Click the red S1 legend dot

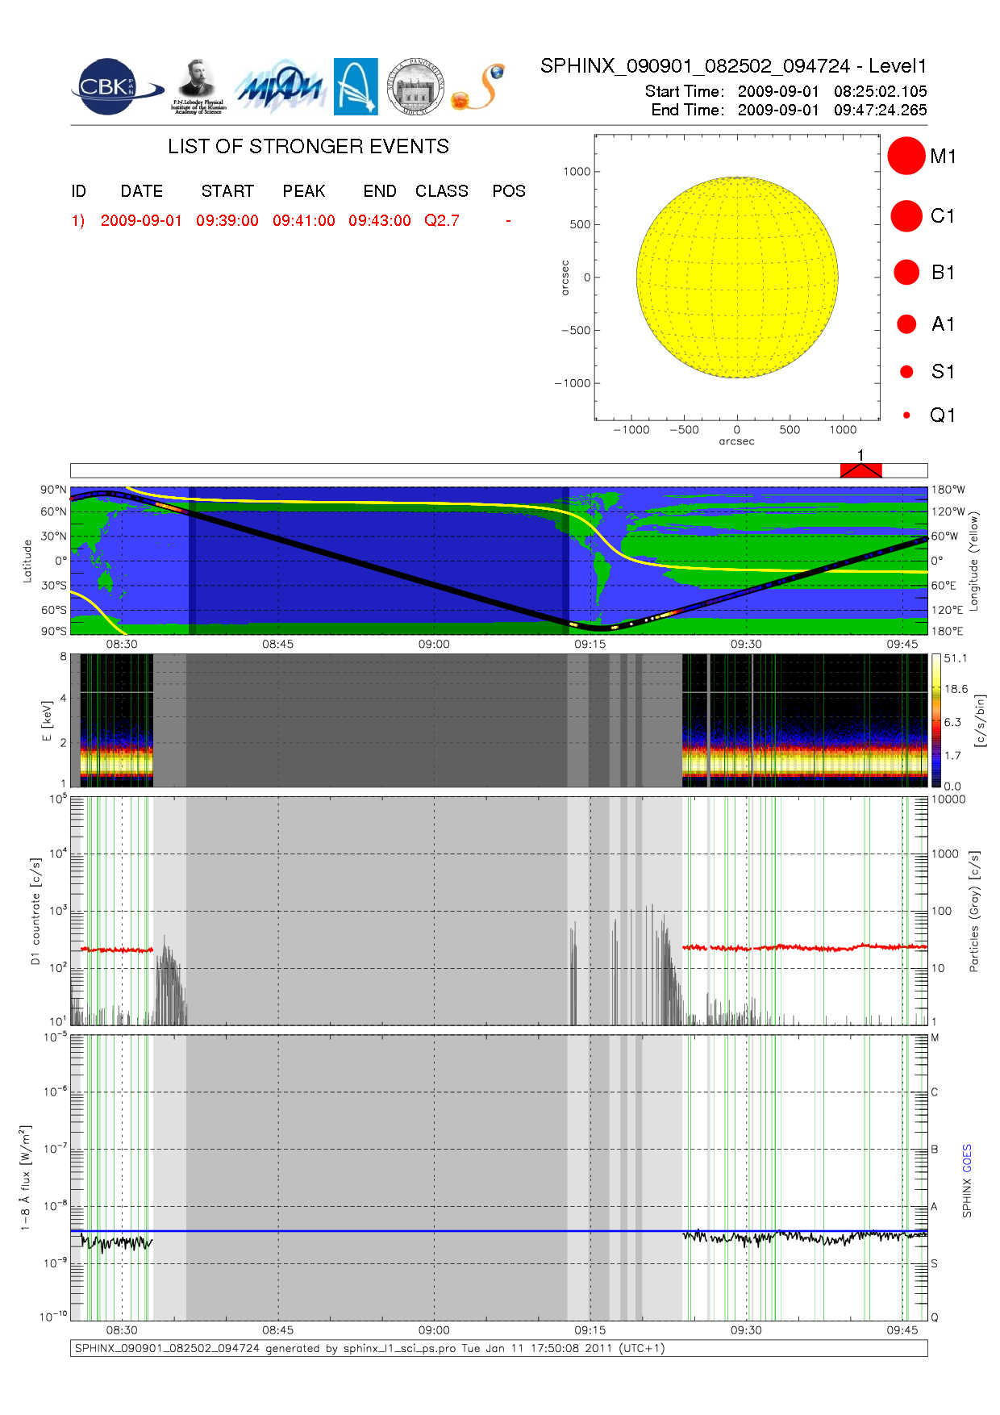pos(906,372)
